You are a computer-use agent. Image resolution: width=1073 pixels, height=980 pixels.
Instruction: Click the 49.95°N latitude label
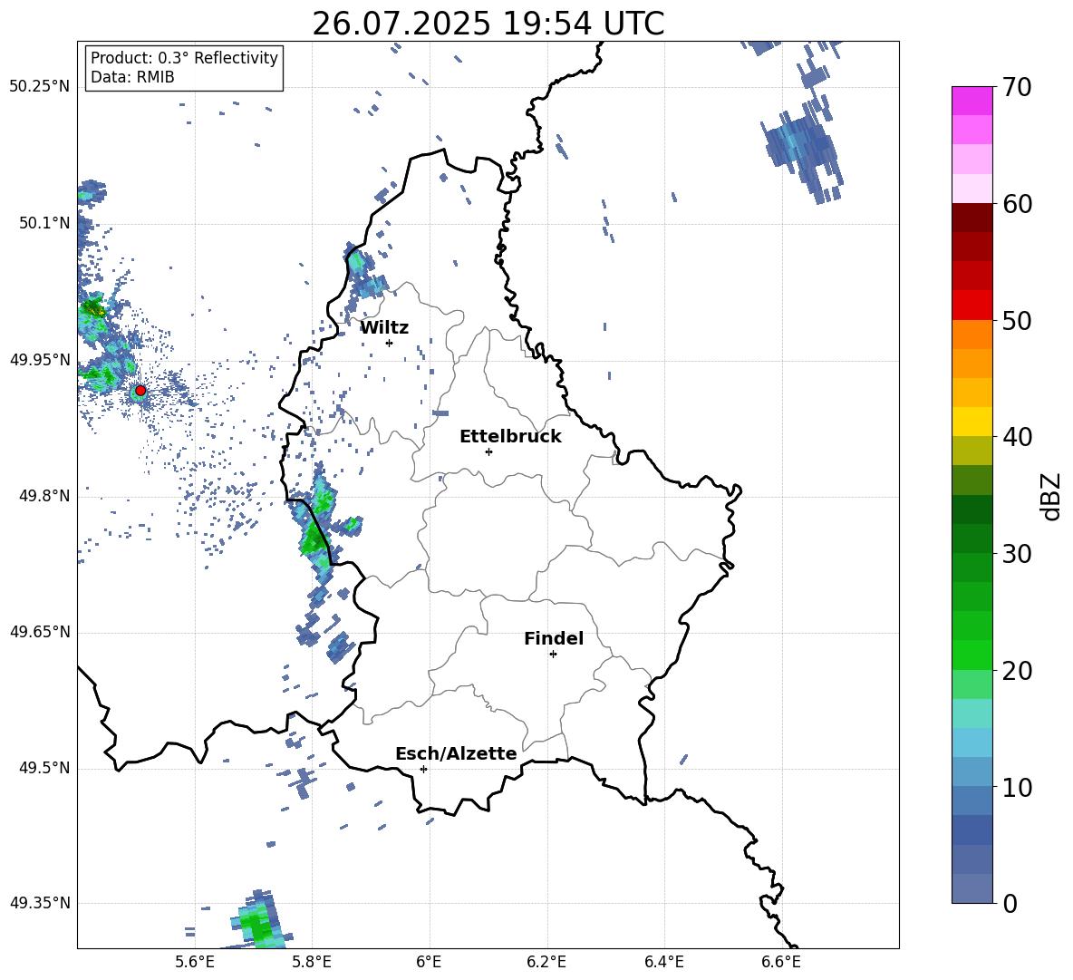coord(40,360)
